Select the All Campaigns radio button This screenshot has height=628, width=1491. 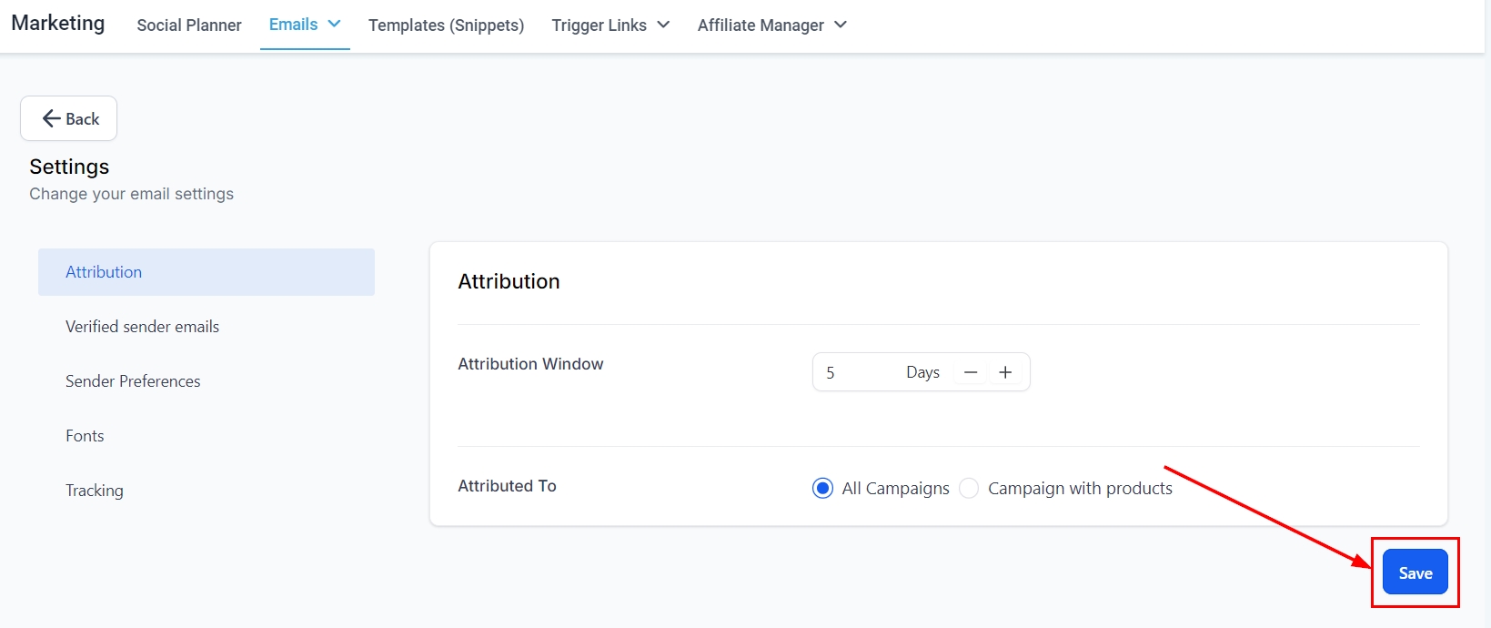[822, 489]
